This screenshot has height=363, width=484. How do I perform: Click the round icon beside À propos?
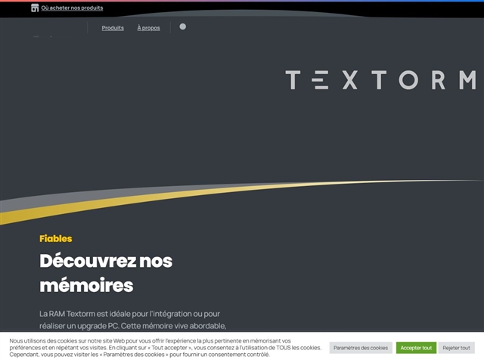coord(183,27)
